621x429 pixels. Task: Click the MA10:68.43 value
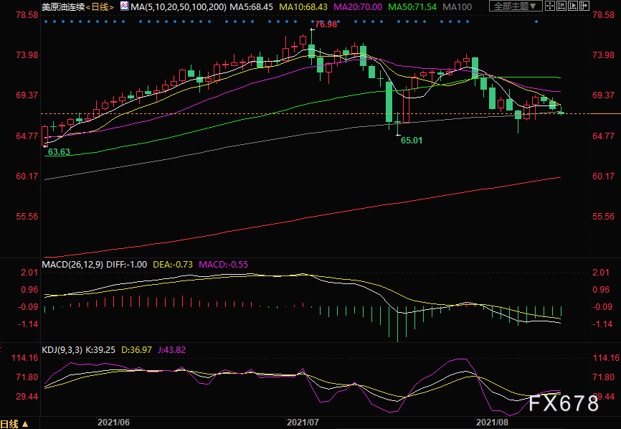303,6
